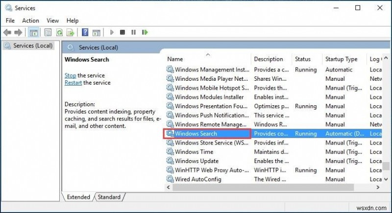This screenshot has width=392, height=213.
Task: Click the horizontal scrollbar right arrow
Action: 378,187
